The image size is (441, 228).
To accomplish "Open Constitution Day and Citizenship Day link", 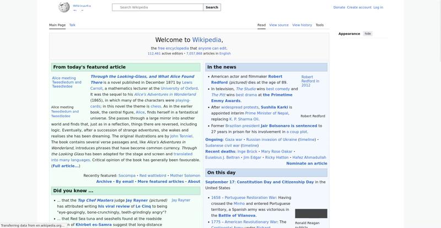I will (275, 182).
